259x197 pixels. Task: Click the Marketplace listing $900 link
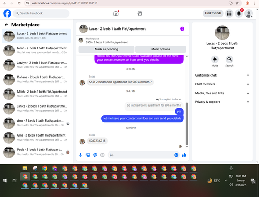pyautogui.click(x=107, y=42)
